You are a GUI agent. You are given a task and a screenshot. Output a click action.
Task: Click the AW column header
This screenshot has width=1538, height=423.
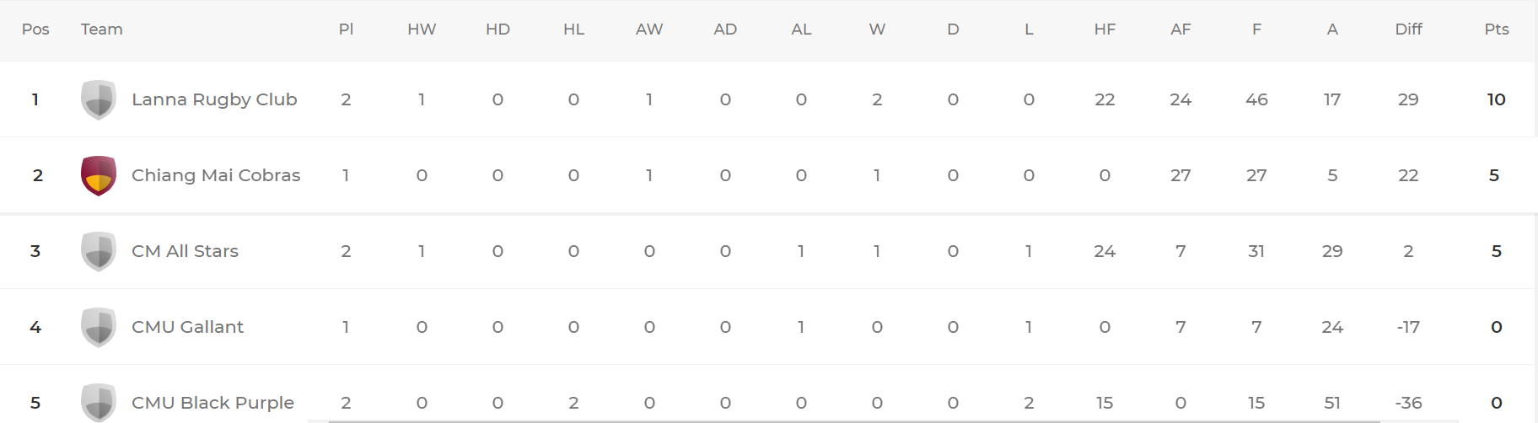649,29
